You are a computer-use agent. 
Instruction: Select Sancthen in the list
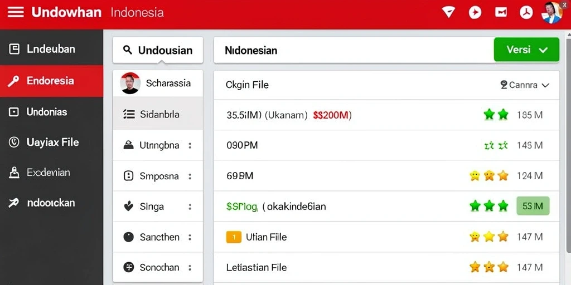tap(158, 237)
